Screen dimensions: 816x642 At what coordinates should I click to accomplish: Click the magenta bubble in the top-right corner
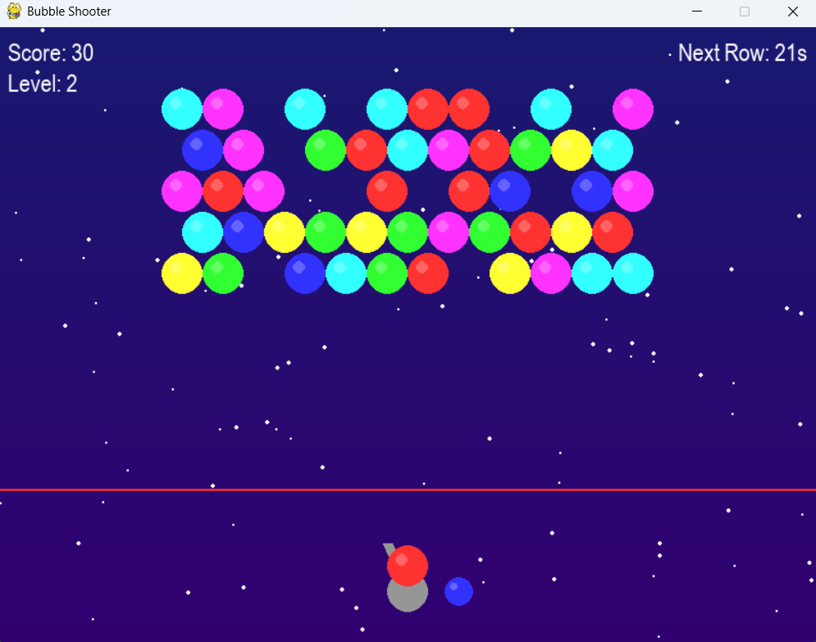[x=632, y=108]
